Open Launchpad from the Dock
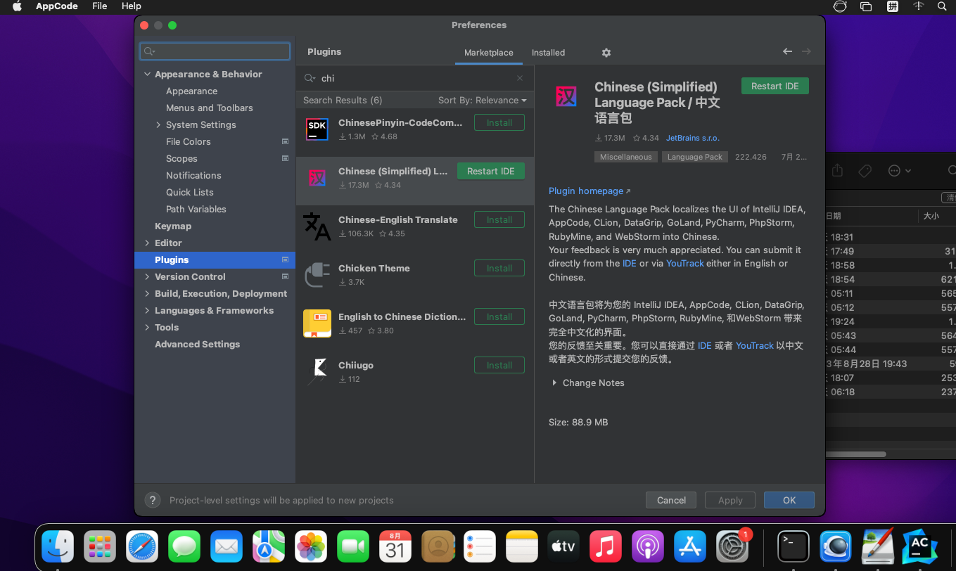The height and width of the screenshot is (571, 956). [100, 546]
